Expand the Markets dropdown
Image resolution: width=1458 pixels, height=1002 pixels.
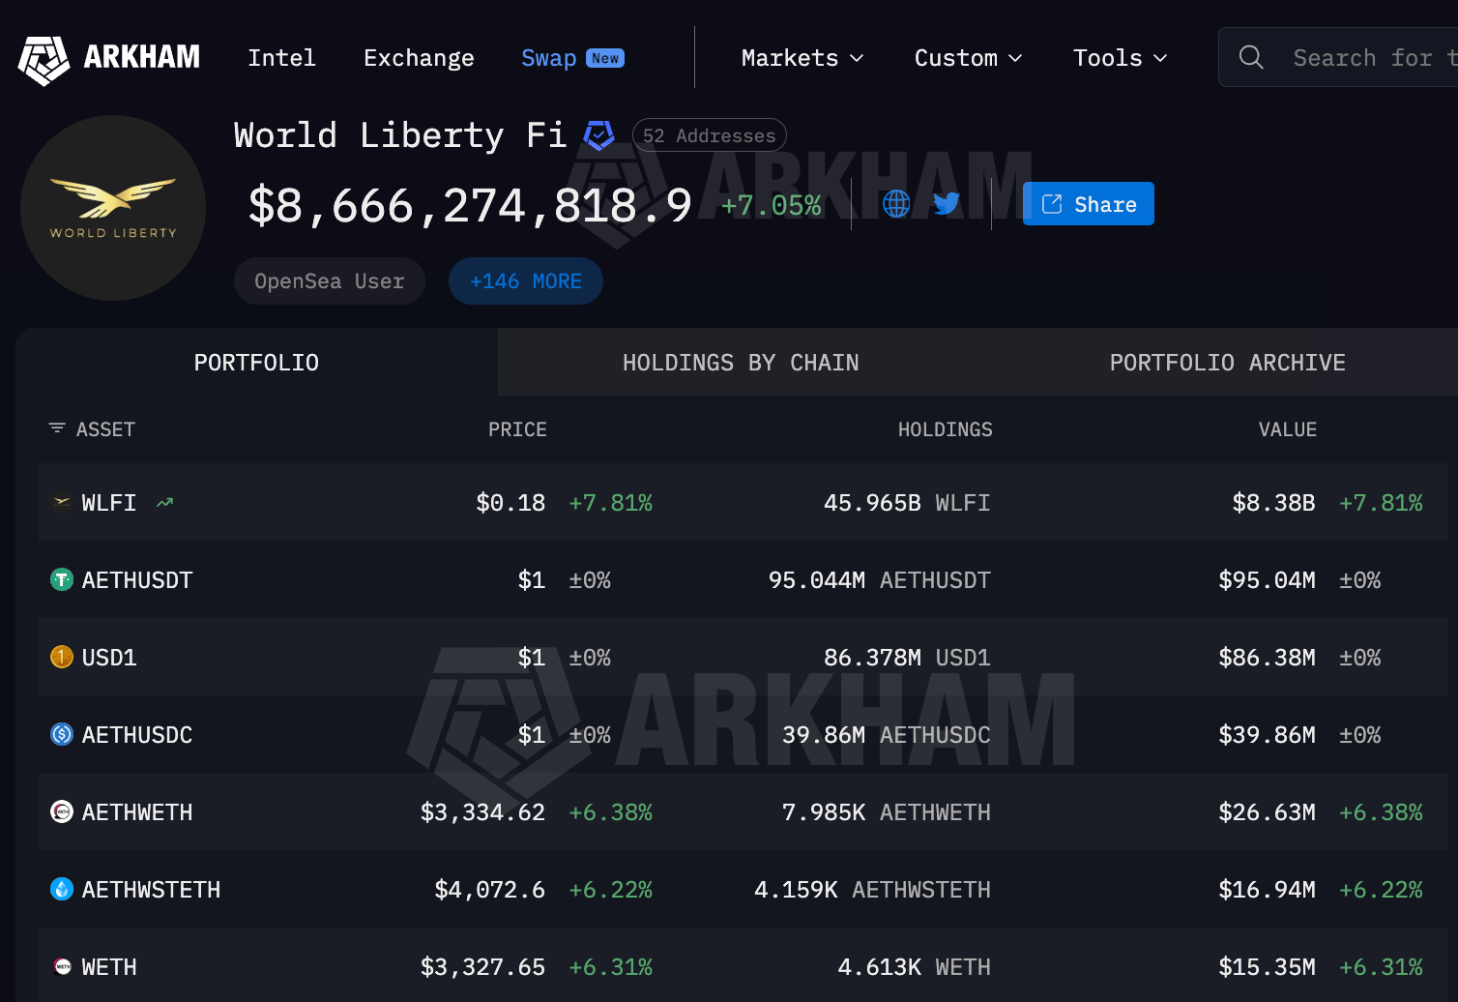802,57
